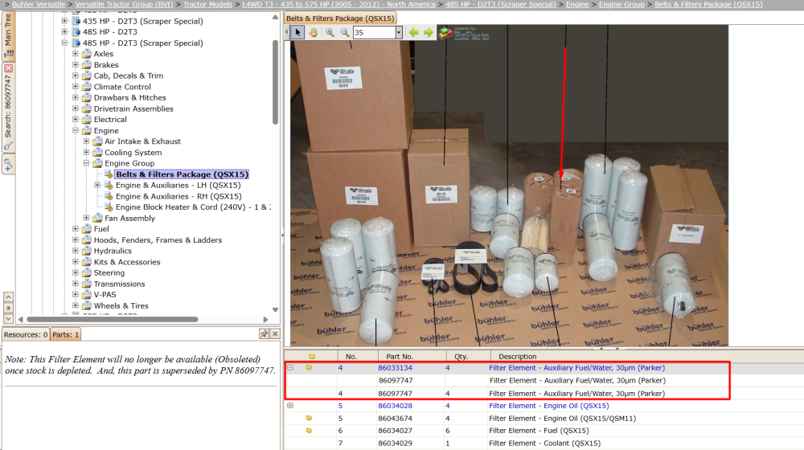The height and width of the screenshot is (450, 804).
Task: Expand the Electrical node
Action: point(76,120)
